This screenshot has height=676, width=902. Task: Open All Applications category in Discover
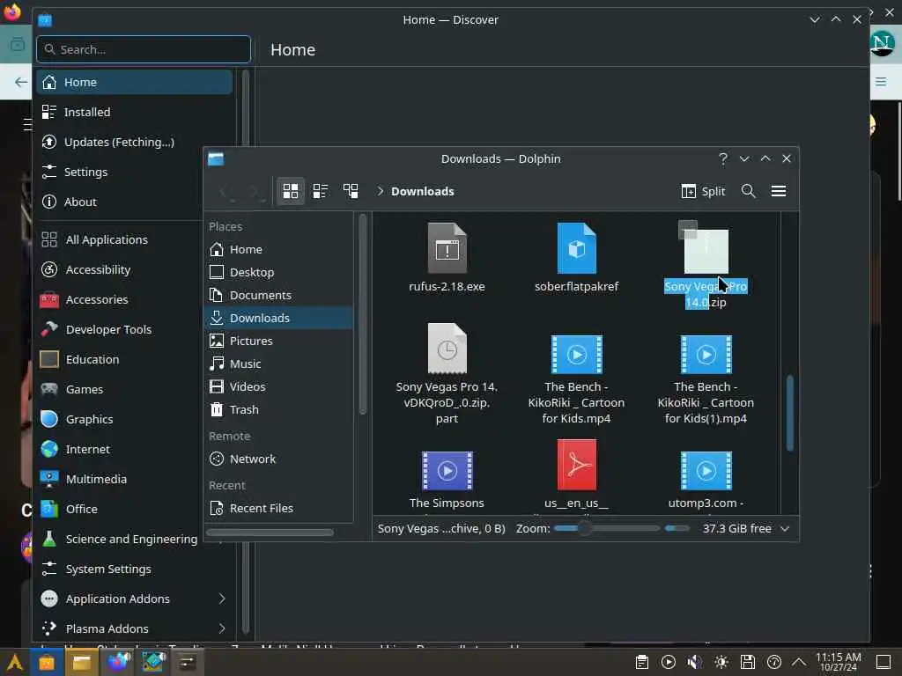120,239
